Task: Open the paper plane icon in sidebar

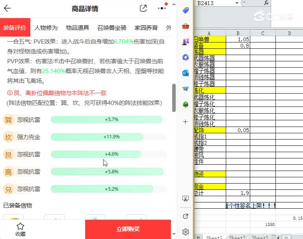Action: (185, 89)
